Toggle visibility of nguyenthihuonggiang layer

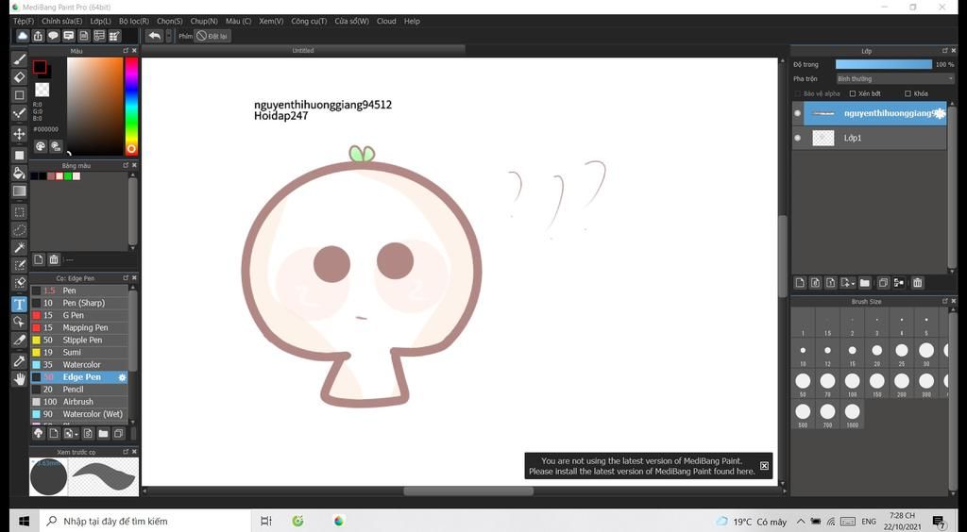point(797,113)
